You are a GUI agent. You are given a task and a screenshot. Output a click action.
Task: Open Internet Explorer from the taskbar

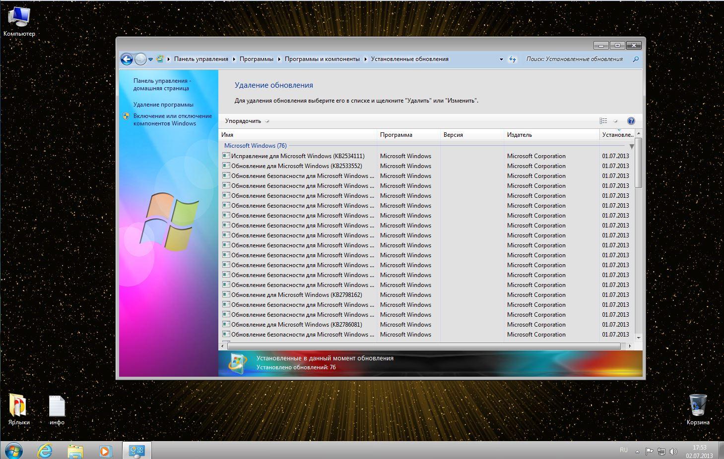[45, 451]
